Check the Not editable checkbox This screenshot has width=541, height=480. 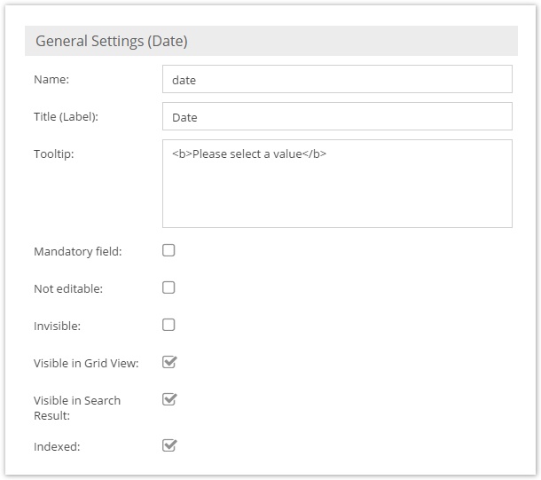click(x=169, y=287)
